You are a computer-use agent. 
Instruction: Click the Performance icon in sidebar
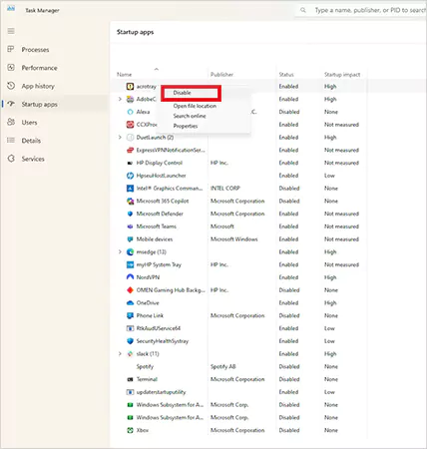(x=11, y=68)
